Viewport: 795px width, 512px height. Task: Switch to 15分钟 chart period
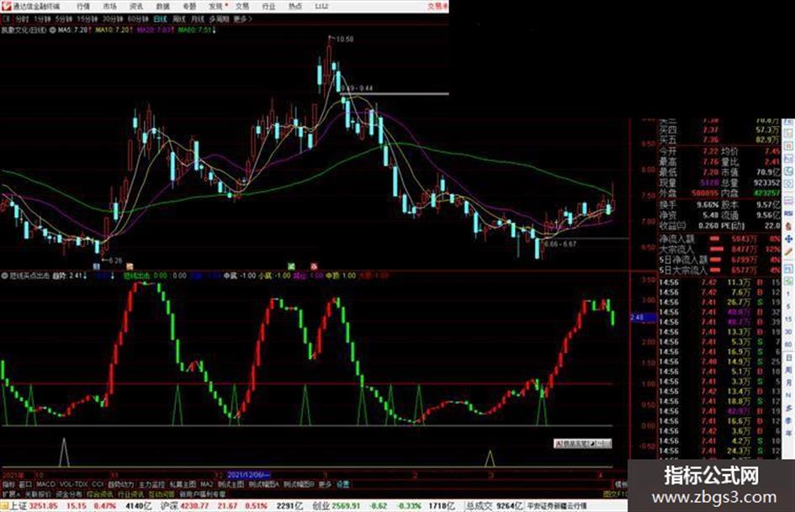87,19
